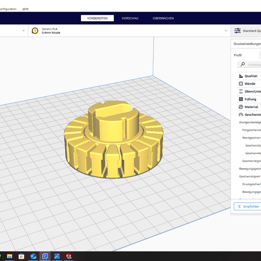Select the Wandgeschwindigkeit setting row
This screenshot has height=261, width=261.
[x=251, y=138]
